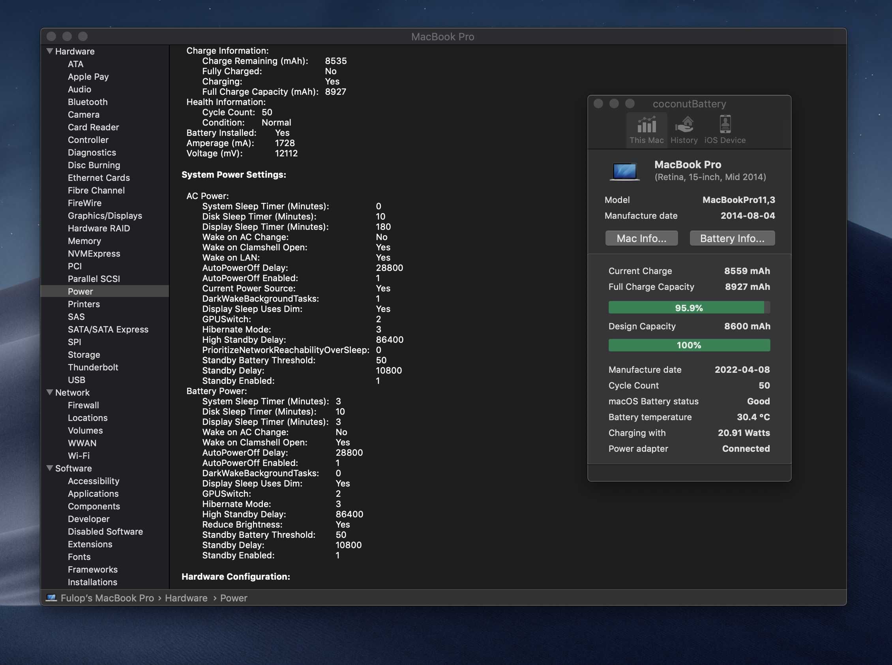Select Fonts under Software
Screen dimensions: 892x665
(79, 557)
